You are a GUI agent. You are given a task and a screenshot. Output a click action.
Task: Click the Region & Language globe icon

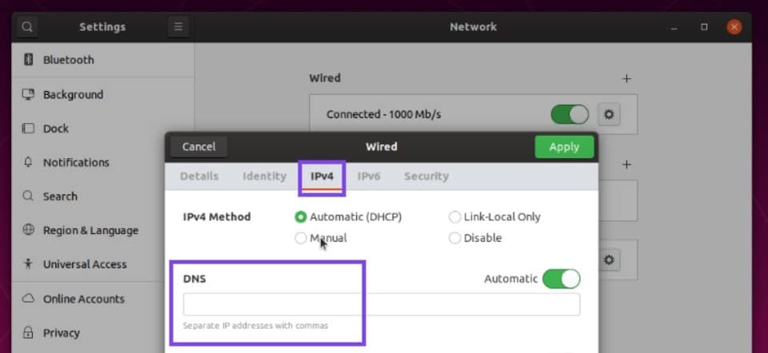(x=29, y=230)
